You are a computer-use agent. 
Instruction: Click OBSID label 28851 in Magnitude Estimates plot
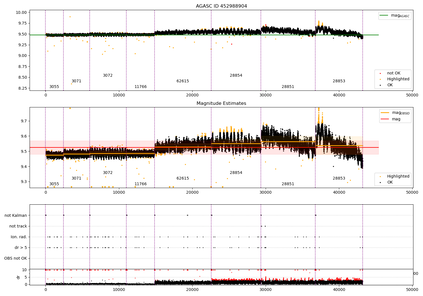[288, 184]
